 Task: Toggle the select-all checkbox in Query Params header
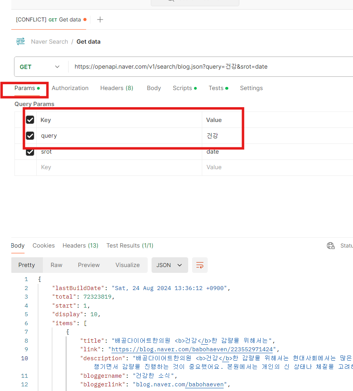(30, 120)
